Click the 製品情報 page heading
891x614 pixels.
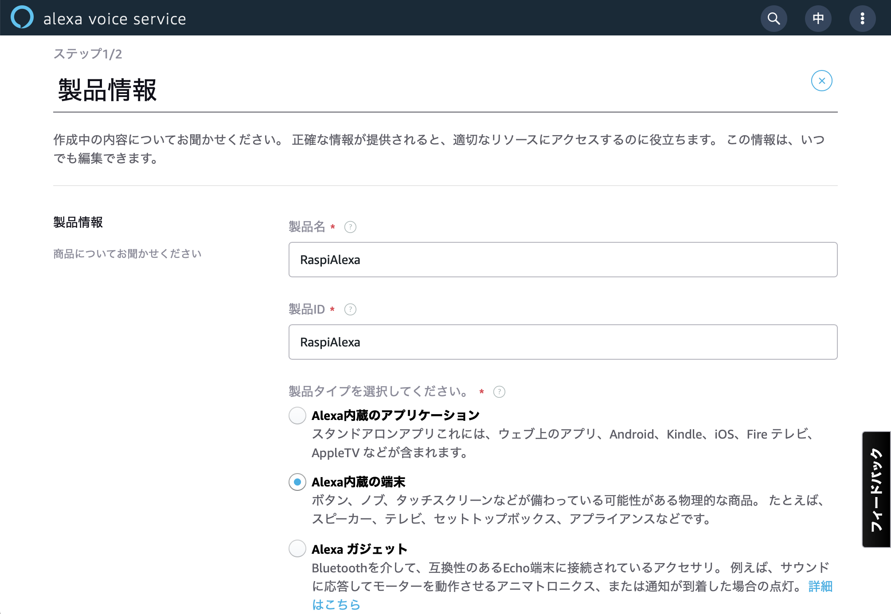(107, 90)
